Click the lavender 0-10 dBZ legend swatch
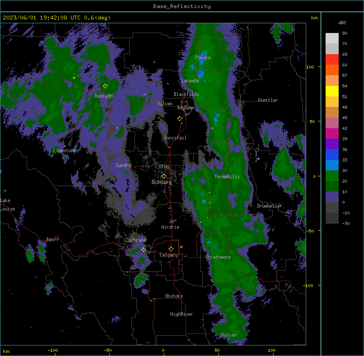The width and height of the screenshot is (364, 356). 332,197
